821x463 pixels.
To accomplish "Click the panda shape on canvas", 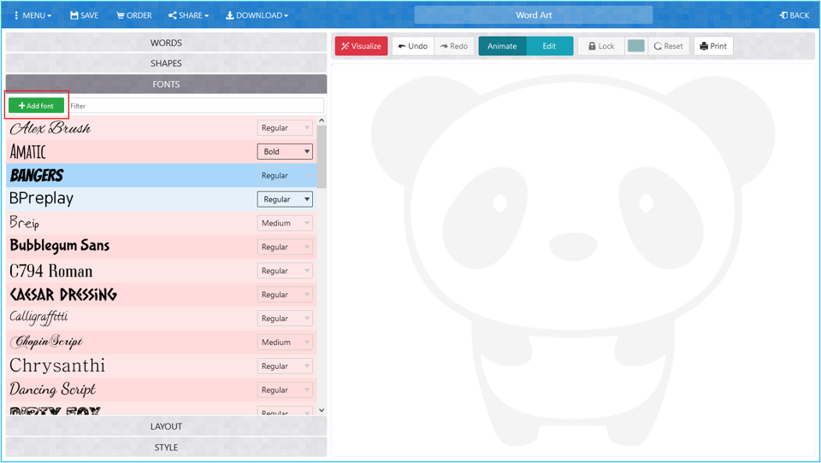I will (572, 260).
